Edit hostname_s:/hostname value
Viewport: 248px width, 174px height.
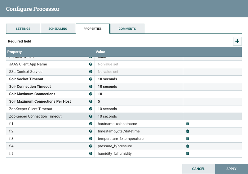(139, 124)
